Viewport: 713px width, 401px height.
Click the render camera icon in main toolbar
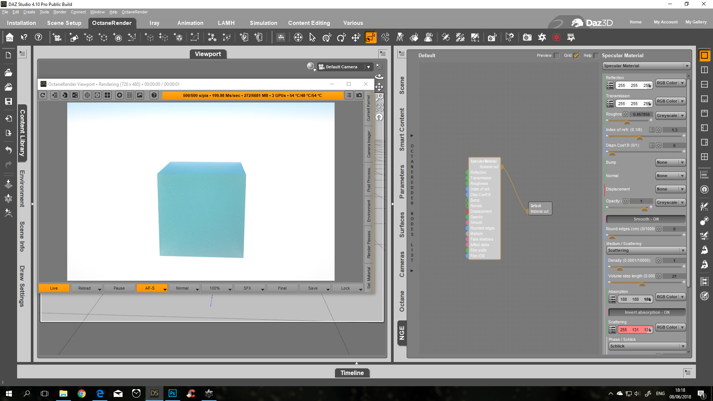(527, 38)
